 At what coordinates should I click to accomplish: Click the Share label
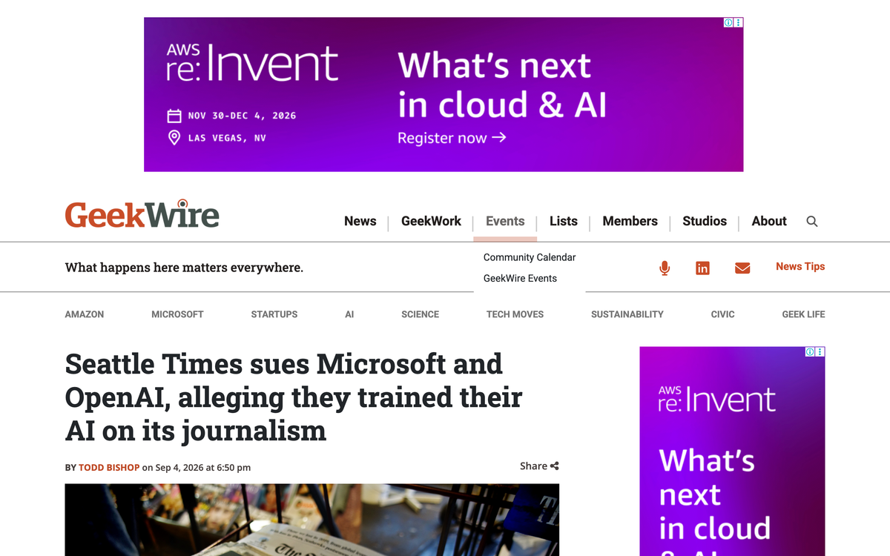[533, 466]
